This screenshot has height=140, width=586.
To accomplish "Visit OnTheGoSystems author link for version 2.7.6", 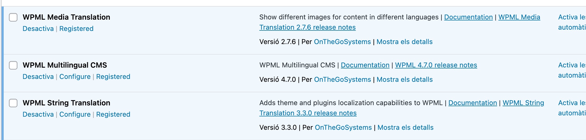I will click(342, 42).
